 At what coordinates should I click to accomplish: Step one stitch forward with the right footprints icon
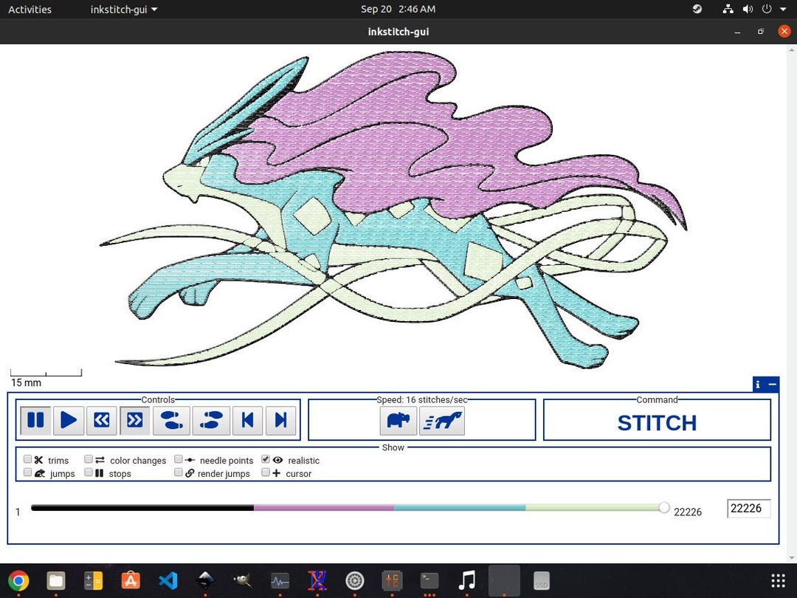pyautogui.click(x=211, y=420)
